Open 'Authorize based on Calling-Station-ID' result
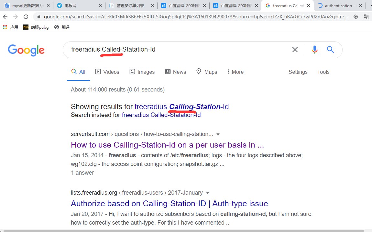This screenshot has width=372, height=232. coord(170,203)
